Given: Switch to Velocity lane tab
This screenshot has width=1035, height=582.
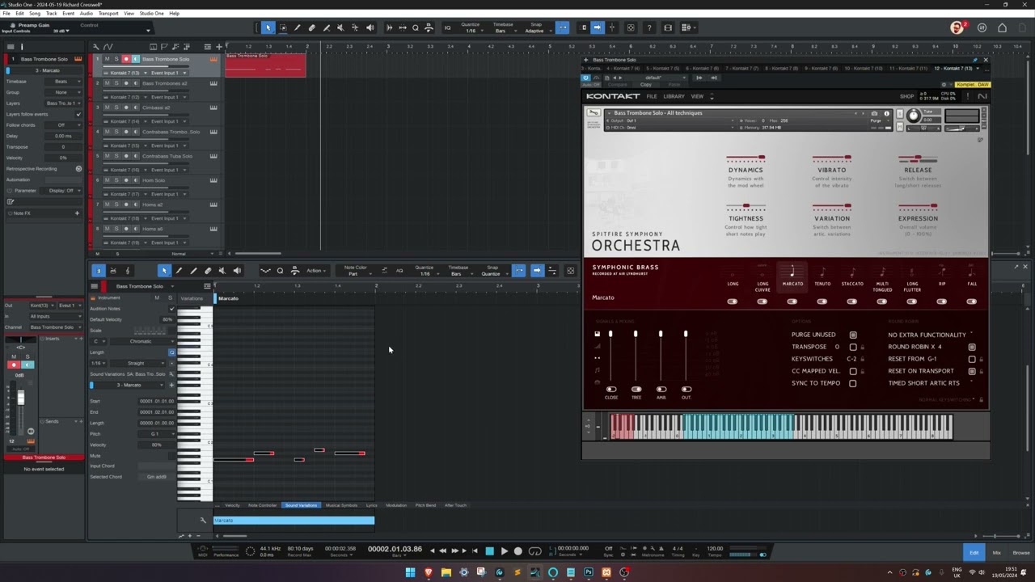Looking at the screenshot, I should coord(232,505).
